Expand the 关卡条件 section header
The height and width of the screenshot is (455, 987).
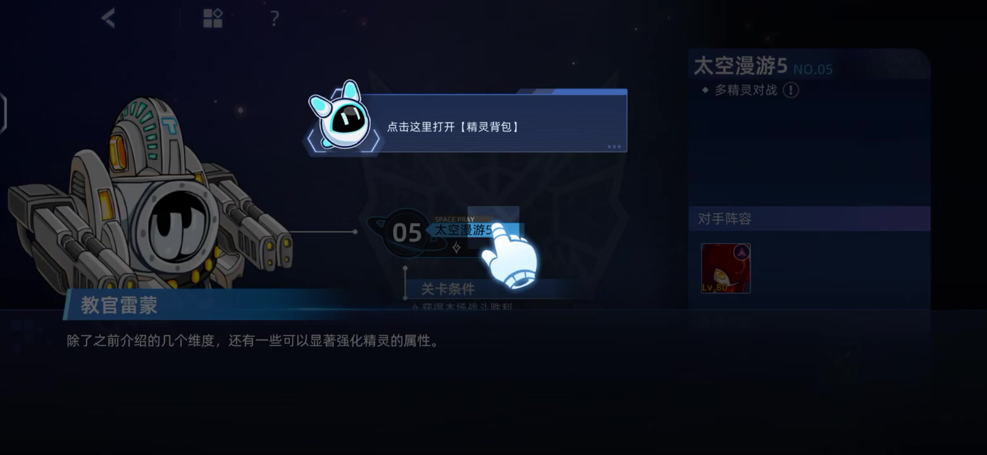pos(448,289)
